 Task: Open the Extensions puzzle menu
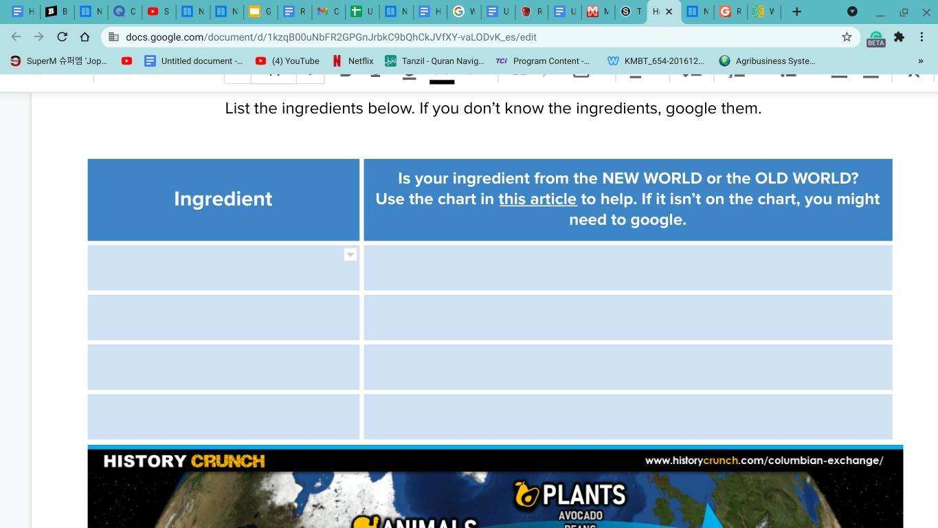point(899,37)
